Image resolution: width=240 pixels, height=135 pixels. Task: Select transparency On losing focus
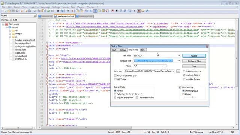[x=183, y=91]
